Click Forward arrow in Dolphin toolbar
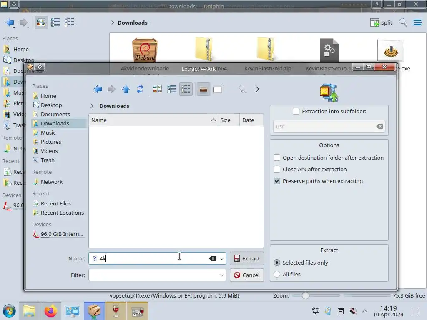 [x=24, y=22]
